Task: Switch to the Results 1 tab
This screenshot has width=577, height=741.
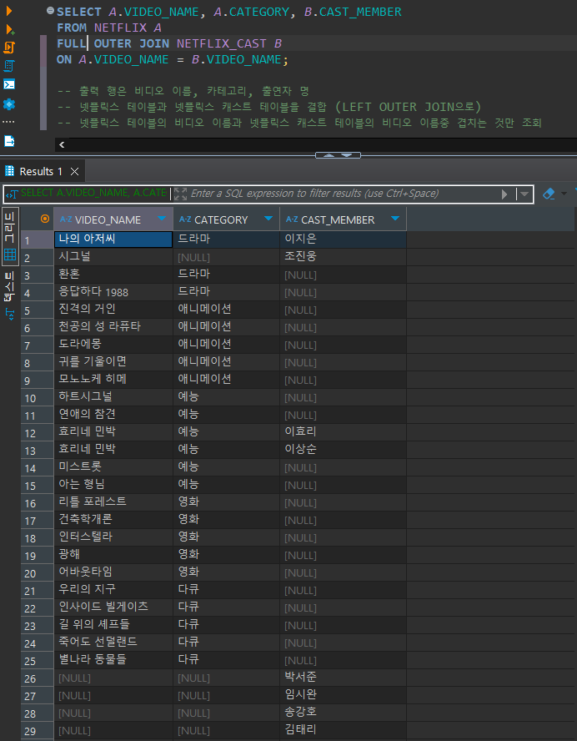Action: [41, 171]
